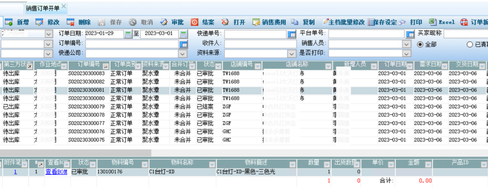
Task: Open the 销售人员 dropdown list
Action: pos(406,44)
